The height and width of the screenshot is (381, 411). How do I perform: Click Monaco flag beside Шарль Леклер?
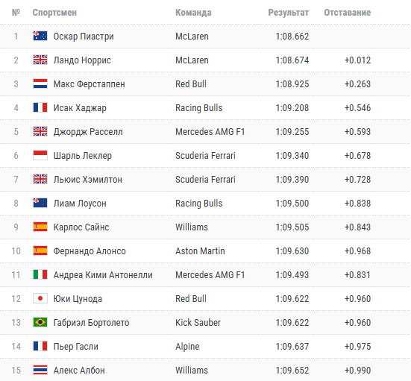click(40, 155)
